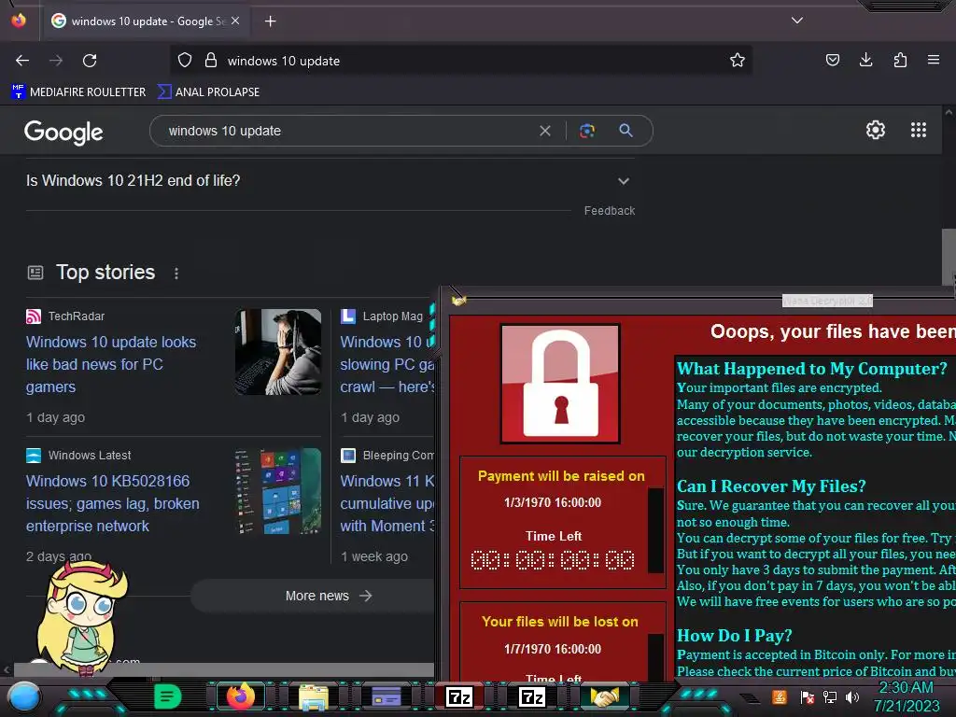Open the clock showing 2:30 AM
Screen dimensions: 956x717
point(906,696)
